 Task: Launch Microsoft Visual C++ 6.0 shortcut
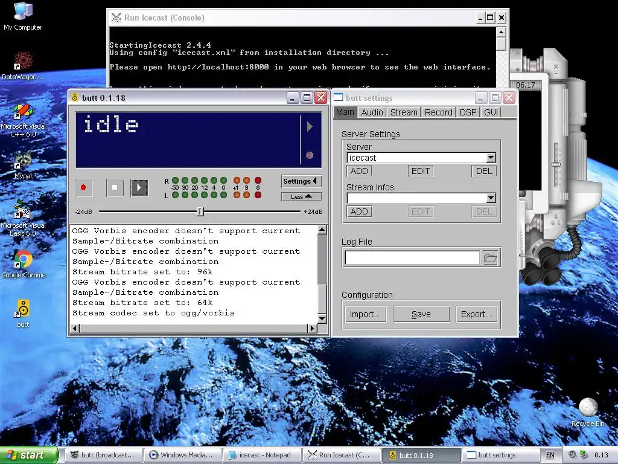(23, 120)
